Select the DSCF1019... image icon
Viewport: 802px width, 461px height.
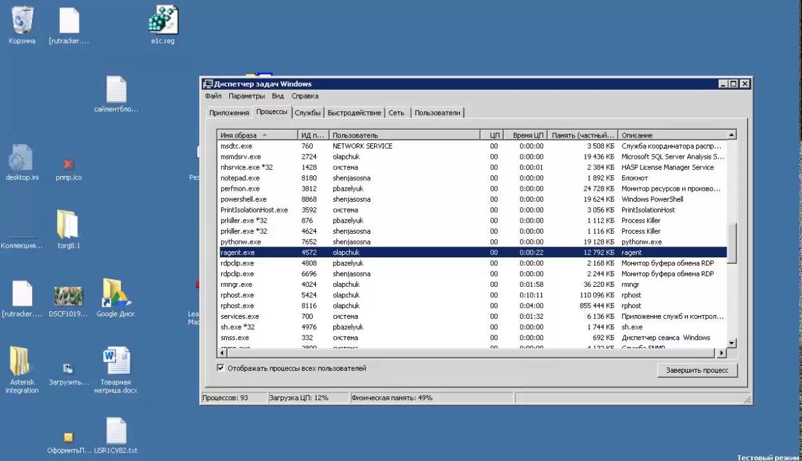[x=69, y=301]
